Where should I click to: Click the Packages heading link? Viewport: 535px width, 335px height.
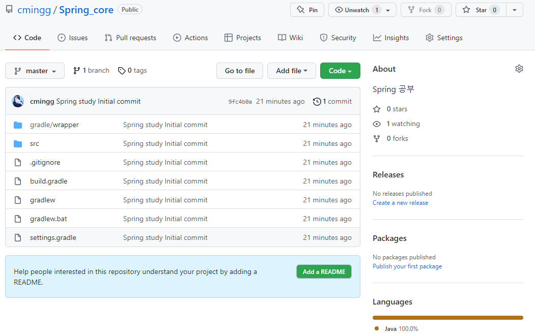(389, 238)
